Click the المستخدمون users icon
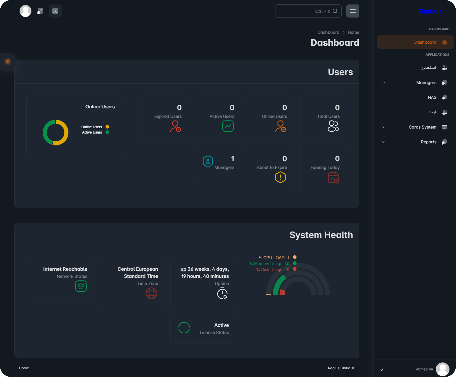Image resolution: width=456 pixels, height=377 pixels. 444,68
